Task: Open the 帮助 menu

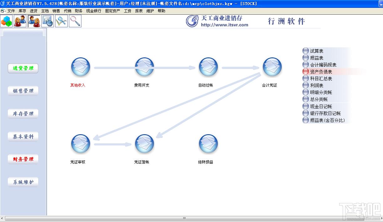Action: [161, 11]
